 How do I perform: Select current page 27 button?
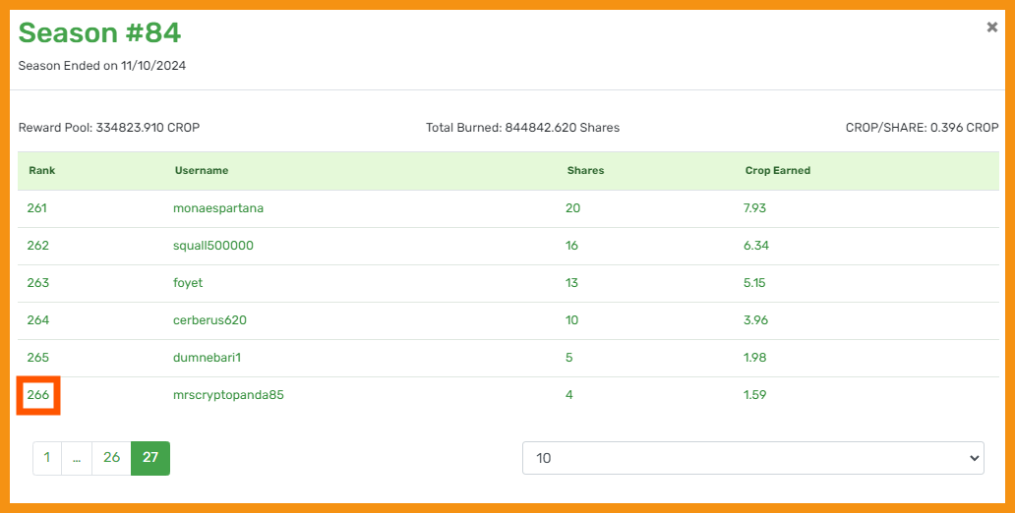point(150,458)
